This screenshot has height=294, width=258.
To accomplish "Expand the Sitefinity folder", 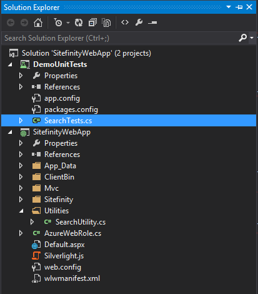I will click(21, 200).
